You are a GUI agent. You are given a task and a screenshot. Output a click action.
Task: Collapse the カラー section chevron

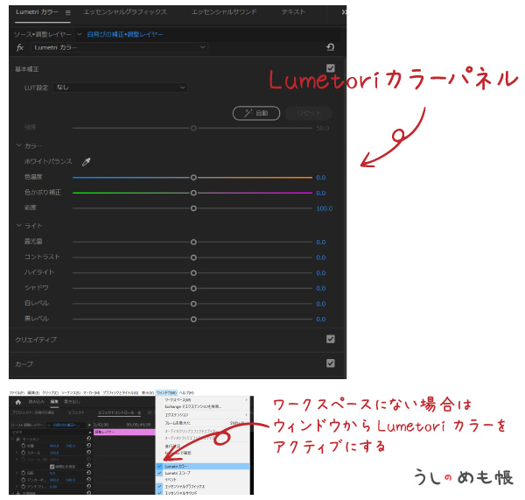point(18,145)
